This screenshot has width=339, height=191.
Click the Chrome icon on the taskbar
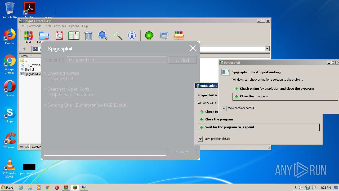[48, 188]
